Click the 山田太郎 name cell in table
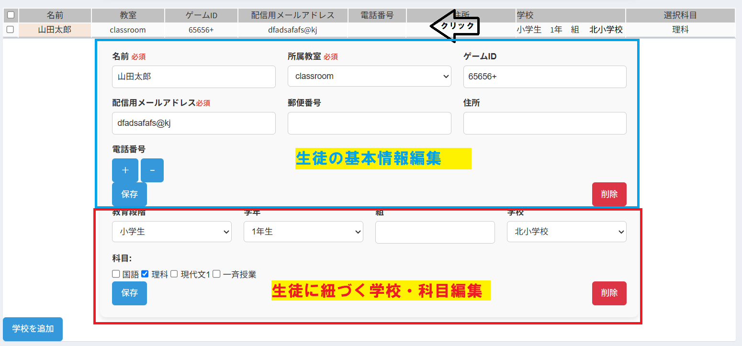Viewport: 742px width, 346px height. (x=55, y=30)
